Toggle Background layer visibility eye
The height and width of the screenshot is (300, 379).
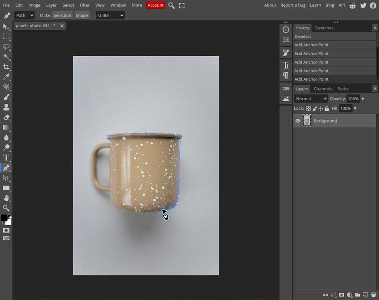pos(298,121)
